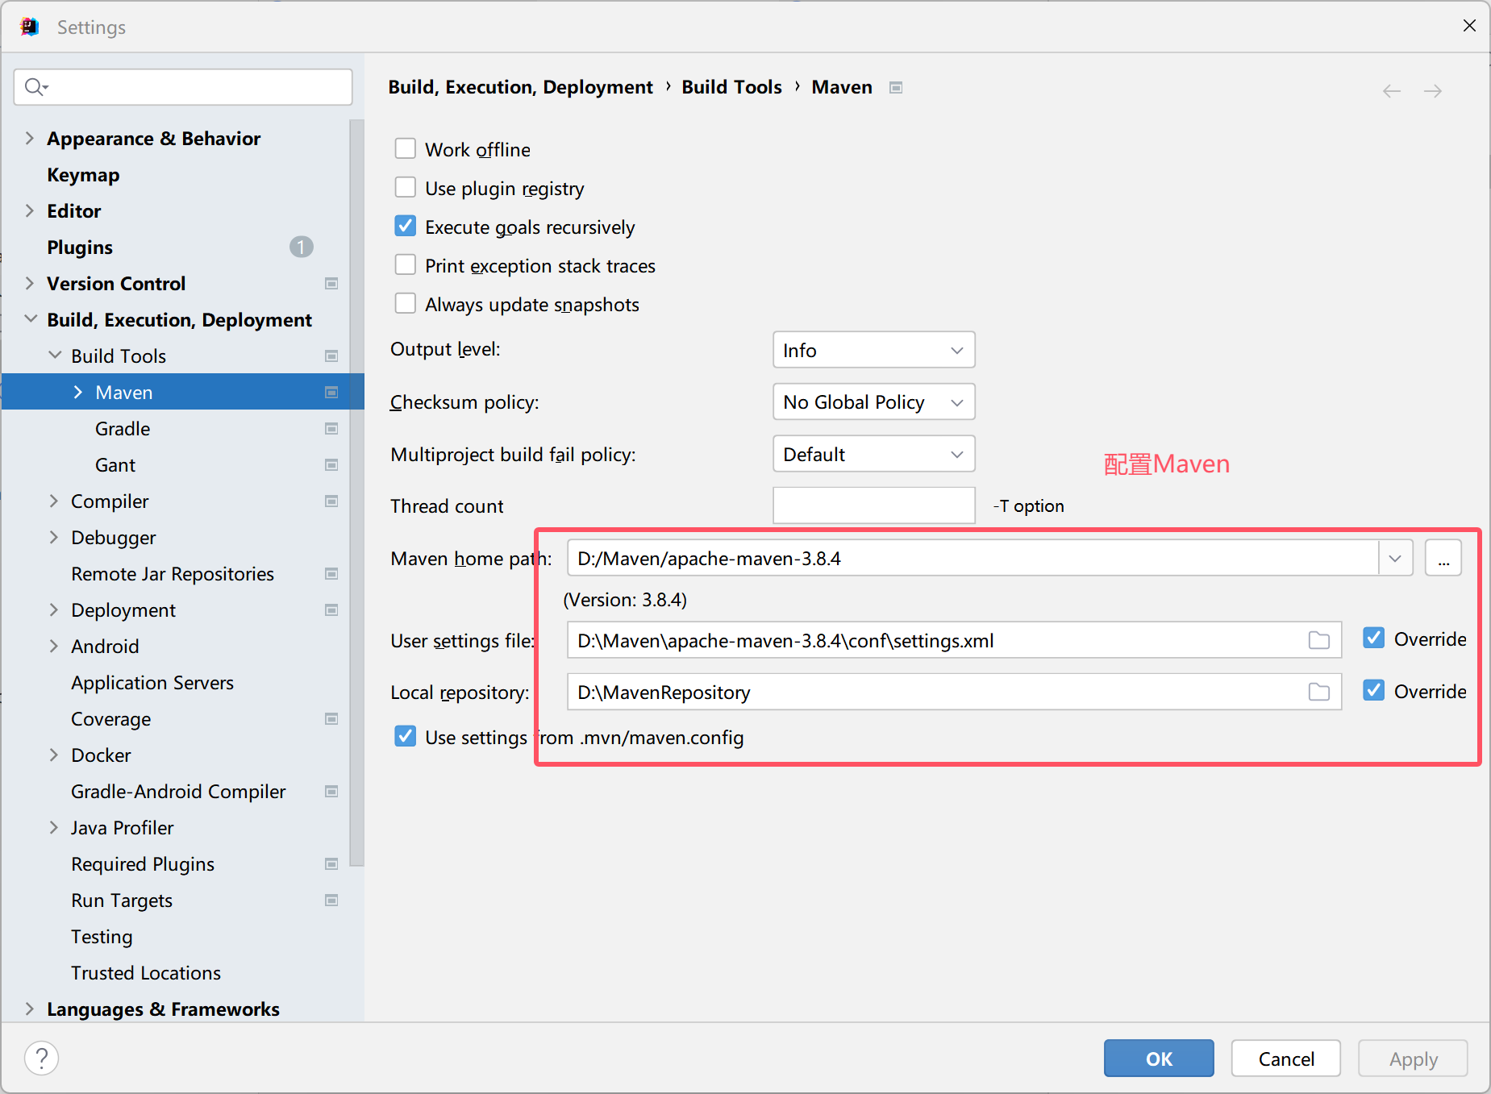The width and height of the screenshot is (1491, 1094).
Task: Click the project-level icon beside Maven breadcrumb
Action: pos(895,87)
